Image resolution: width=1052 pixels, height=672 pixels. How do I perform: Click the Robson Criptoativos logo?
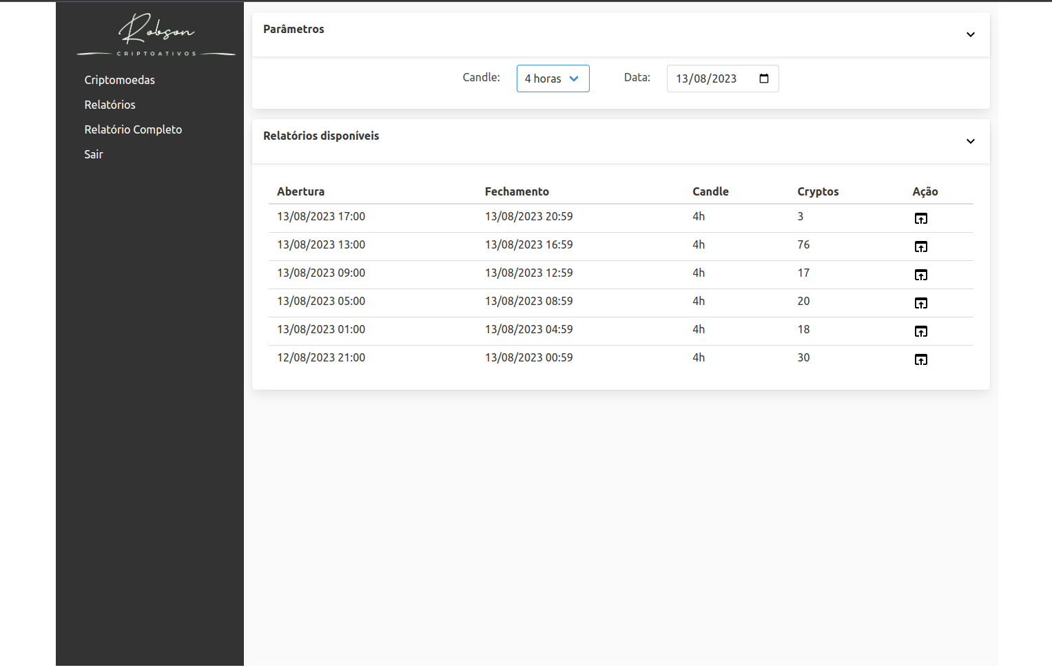pyautogui.click(x=156, y=34)
